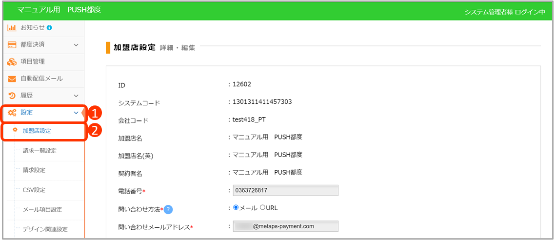Go to デザイン関連設定 page

pyautogui.click(x=45, y=229)
